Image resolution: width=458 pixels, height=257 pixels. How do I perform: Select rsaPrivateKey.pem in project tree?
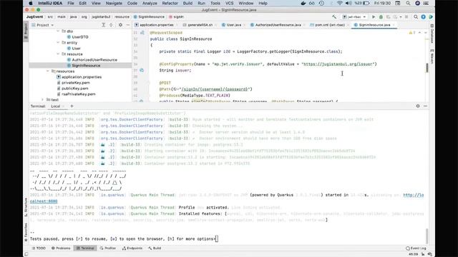point(78,94)
